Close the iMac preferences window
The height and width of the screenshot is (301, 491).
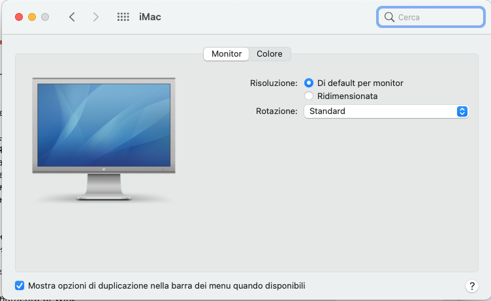click(19, 17)
